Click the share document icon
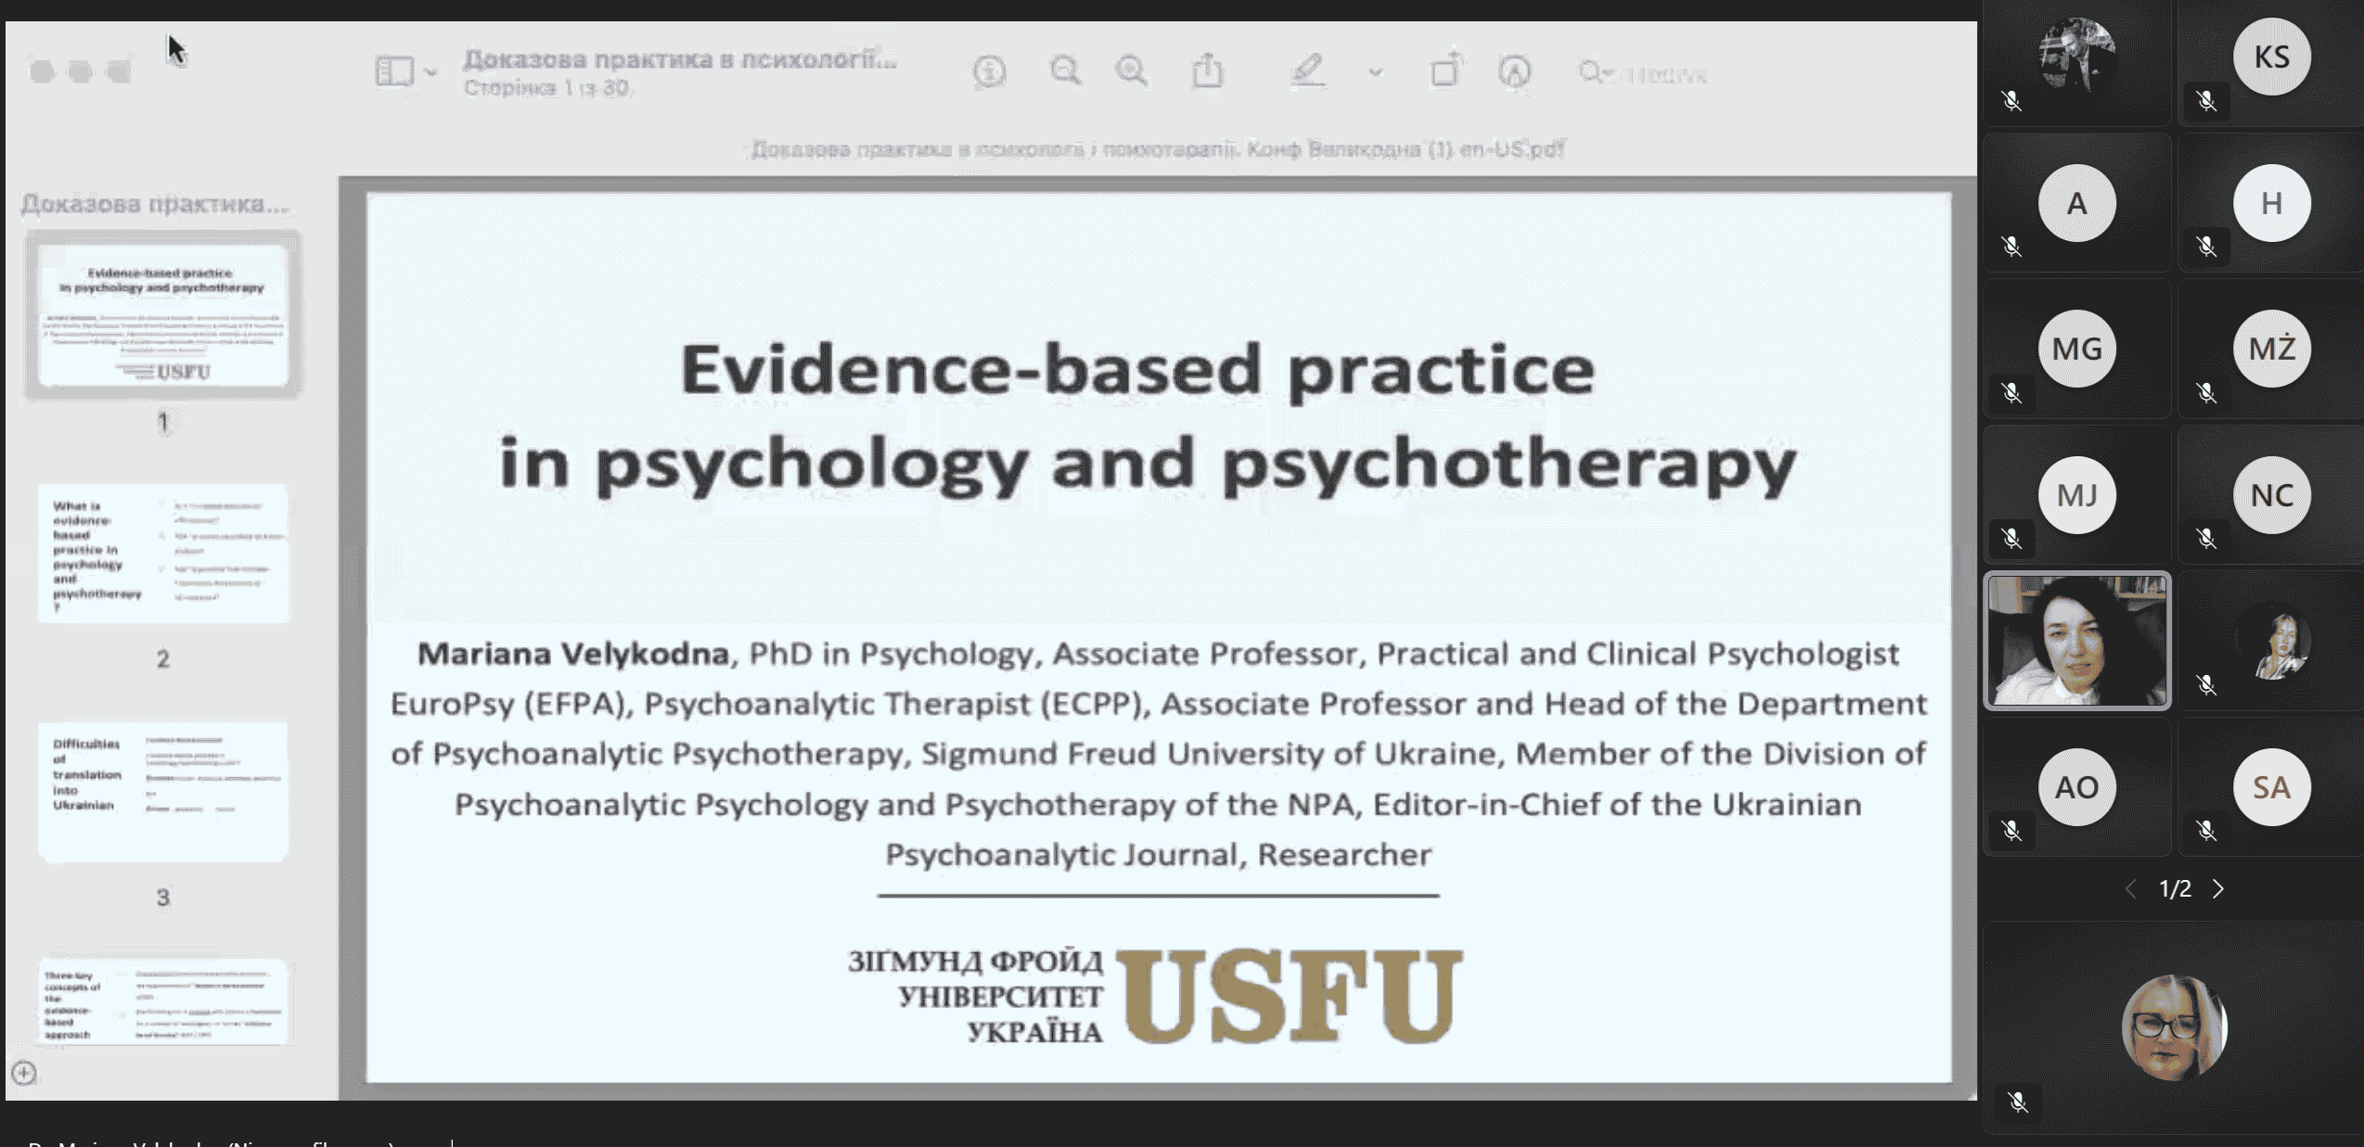 (x=1207, y=70)
